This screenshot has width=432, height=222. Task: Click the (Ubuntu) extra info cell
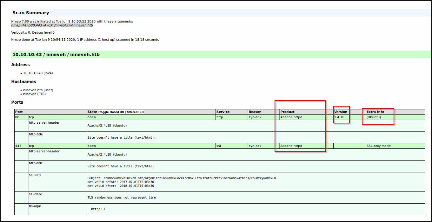pyautogui.click(x=395, y=117)
